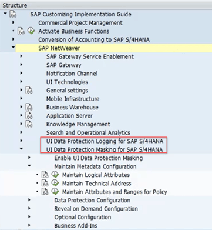Expand the SAP Gateway node arrow

tap(21, 65)
